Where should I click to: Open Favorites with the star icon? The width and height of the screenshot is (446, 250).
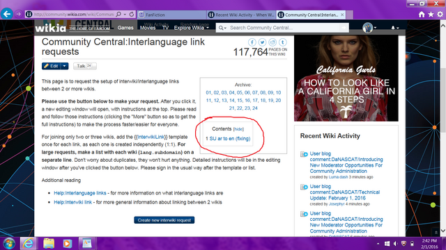tap(431, 14)
